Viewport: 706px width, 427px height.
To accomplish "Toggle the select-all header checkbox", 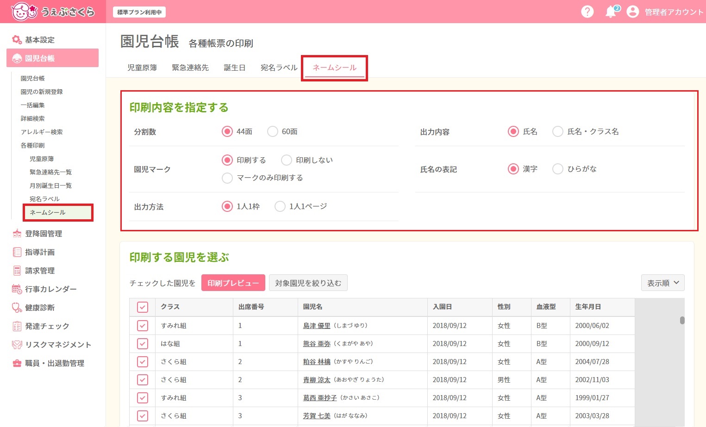I will pyautogui.click(x=143, y=307).
